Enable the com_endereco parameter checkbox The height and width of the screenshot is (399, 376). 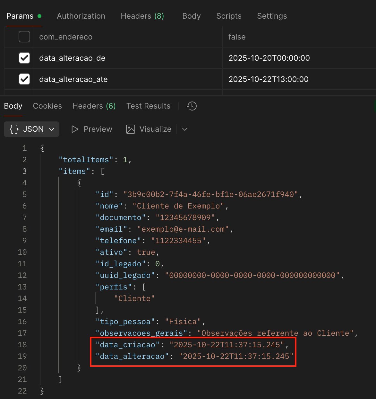pos(24,37)
